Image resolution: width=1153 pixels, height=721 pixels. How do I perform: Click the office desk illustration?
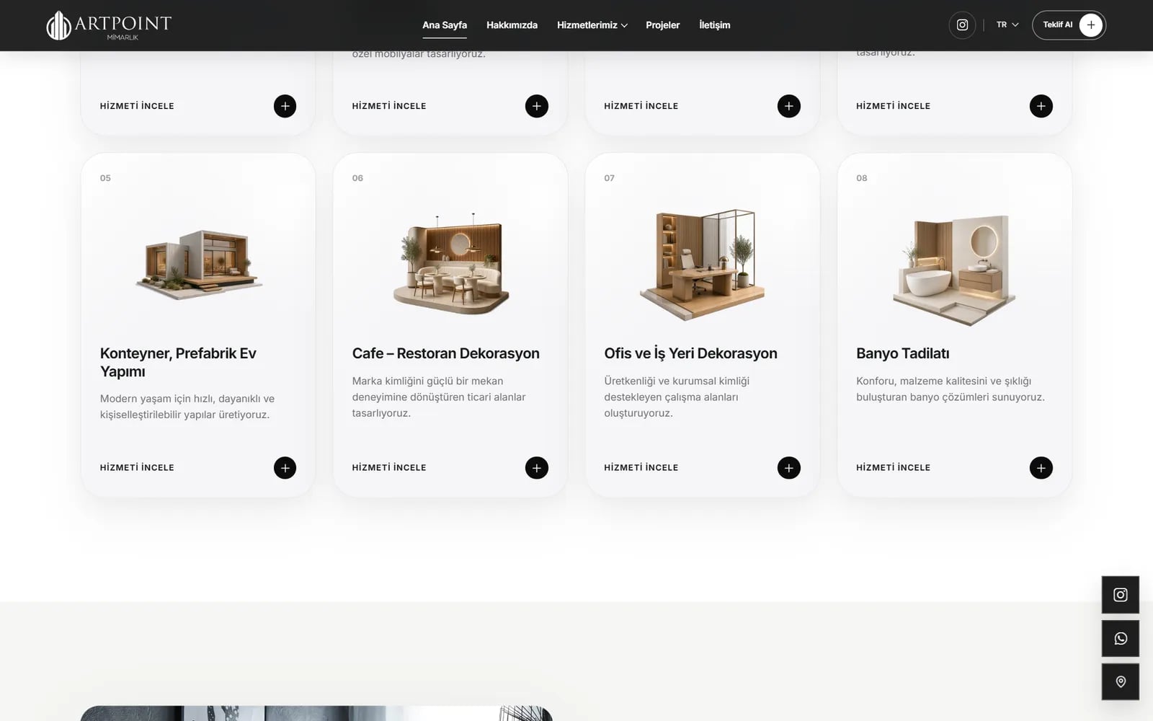click(x=703, y=265)
